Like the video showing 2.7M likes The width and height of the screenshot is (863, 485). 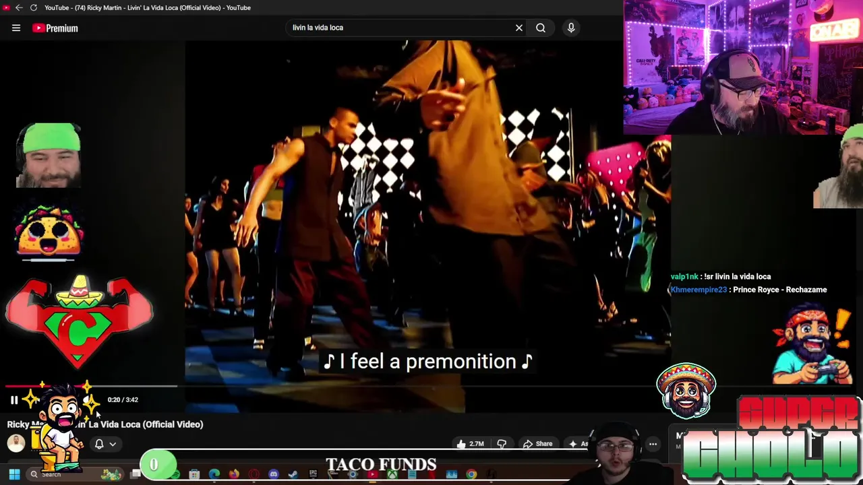pyautogui.click(x=471, y=444)
